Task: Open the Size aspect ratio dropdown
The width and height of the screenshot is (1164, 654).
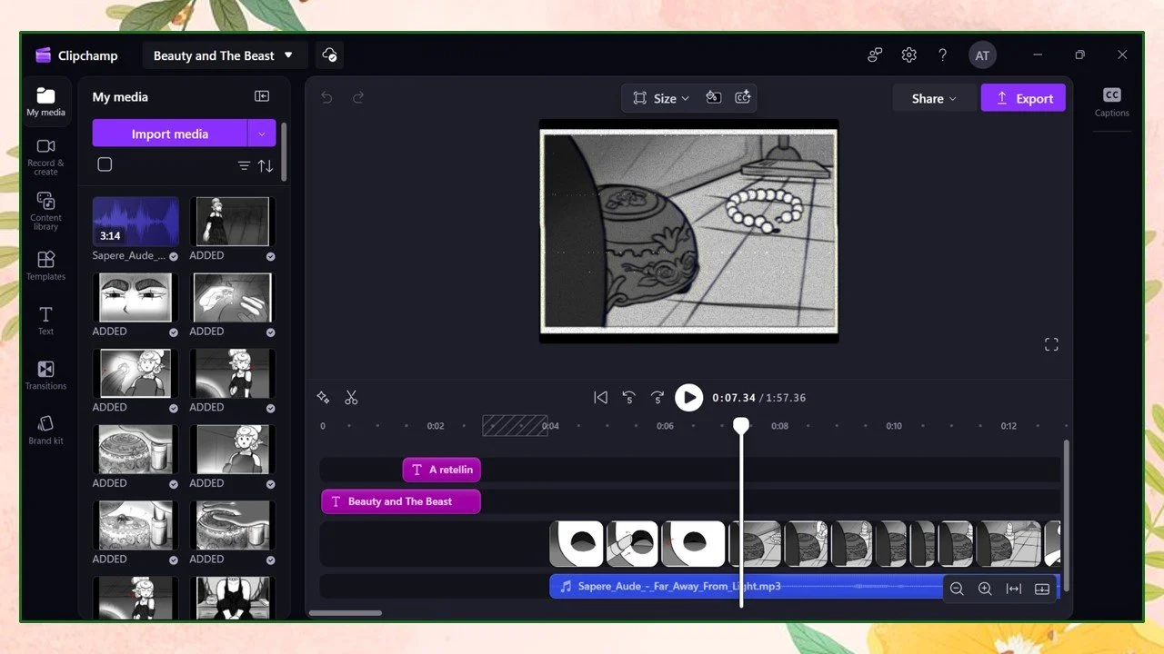Action: 661,98
